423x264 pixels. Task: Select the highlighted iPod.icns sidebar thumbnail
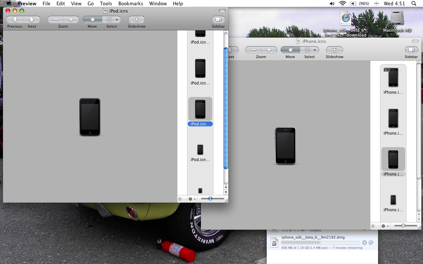[200, 109]
